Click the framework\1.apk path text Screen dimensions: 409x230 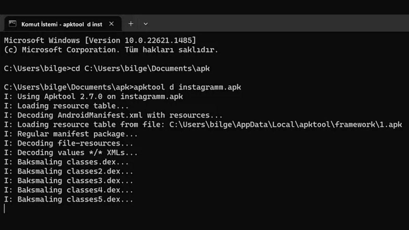click(x=361, y=125)
